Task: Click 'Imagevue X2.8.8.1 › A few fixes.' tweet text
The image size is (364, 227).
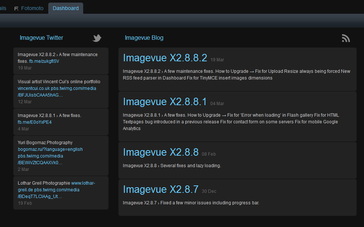Action: pyautogui.click(x=49, y=116)
